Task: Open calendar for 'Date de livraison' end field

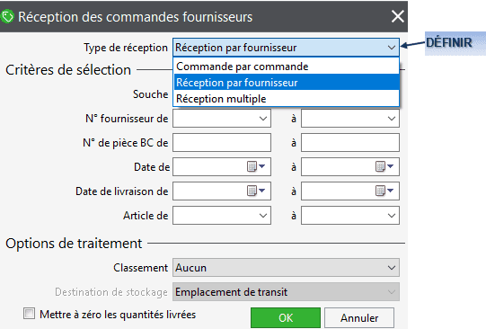Action: [384, 191]
